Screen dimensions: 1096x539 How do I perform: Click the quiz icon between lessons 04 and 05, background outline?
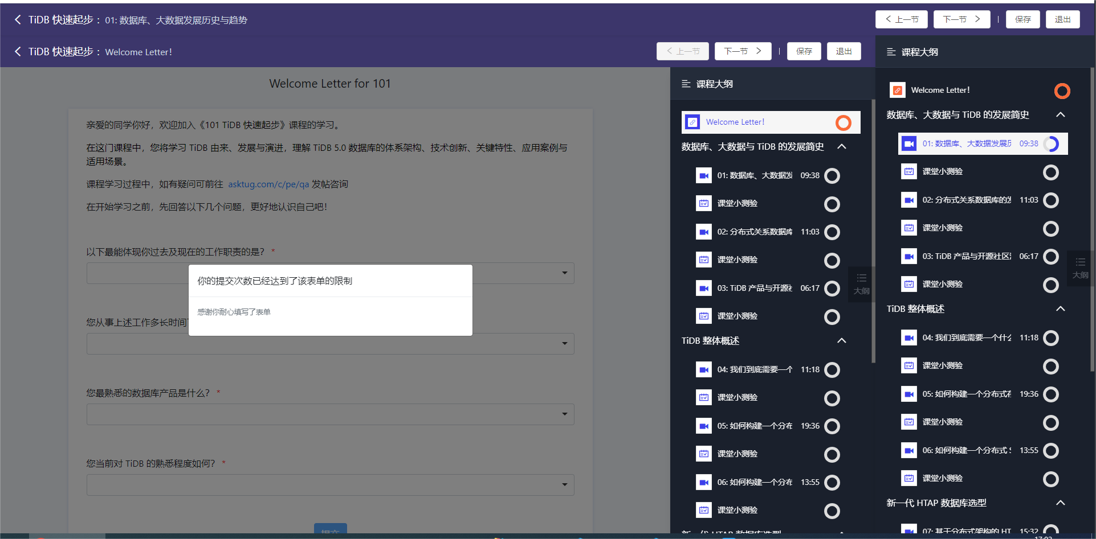909,365
